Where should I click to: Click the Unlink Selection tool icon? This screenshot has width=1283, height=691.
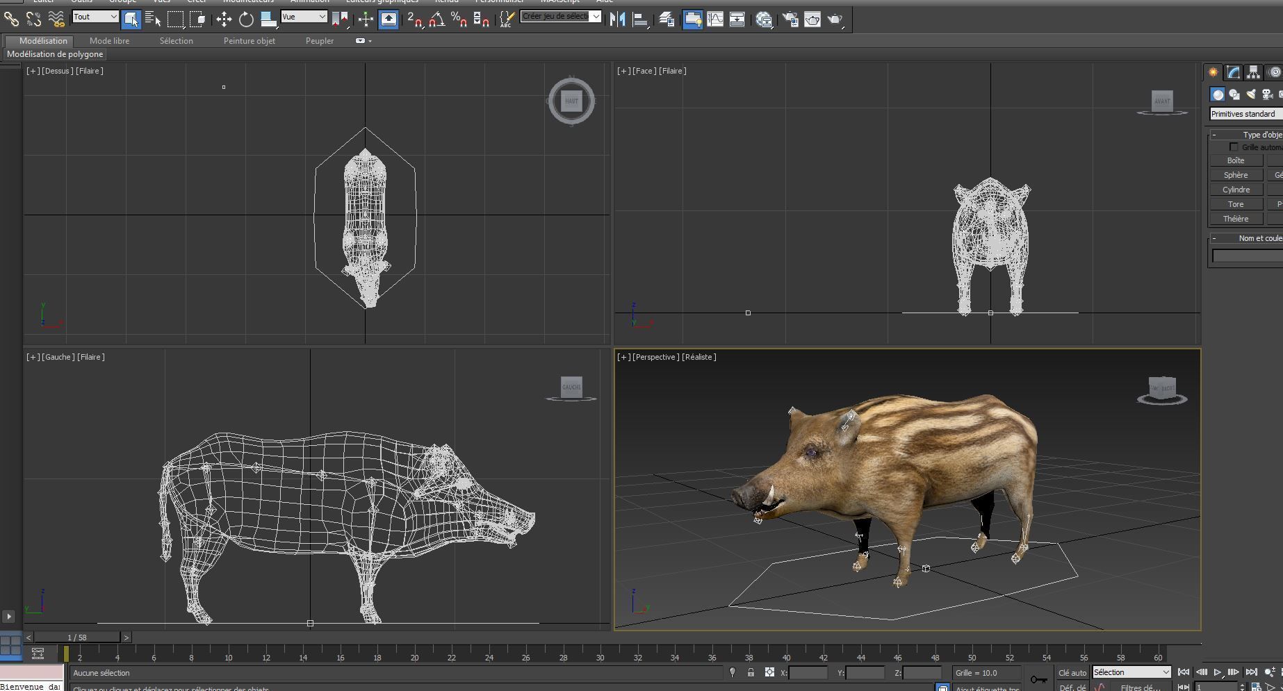tap(34, 19)
